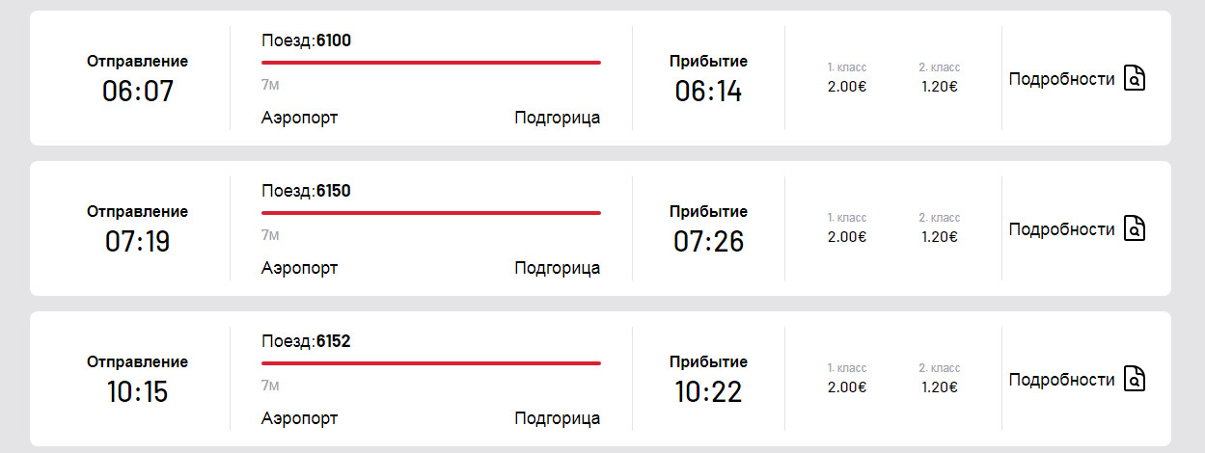Open Подробности link for the 07:19 departure

[1061, 229]
